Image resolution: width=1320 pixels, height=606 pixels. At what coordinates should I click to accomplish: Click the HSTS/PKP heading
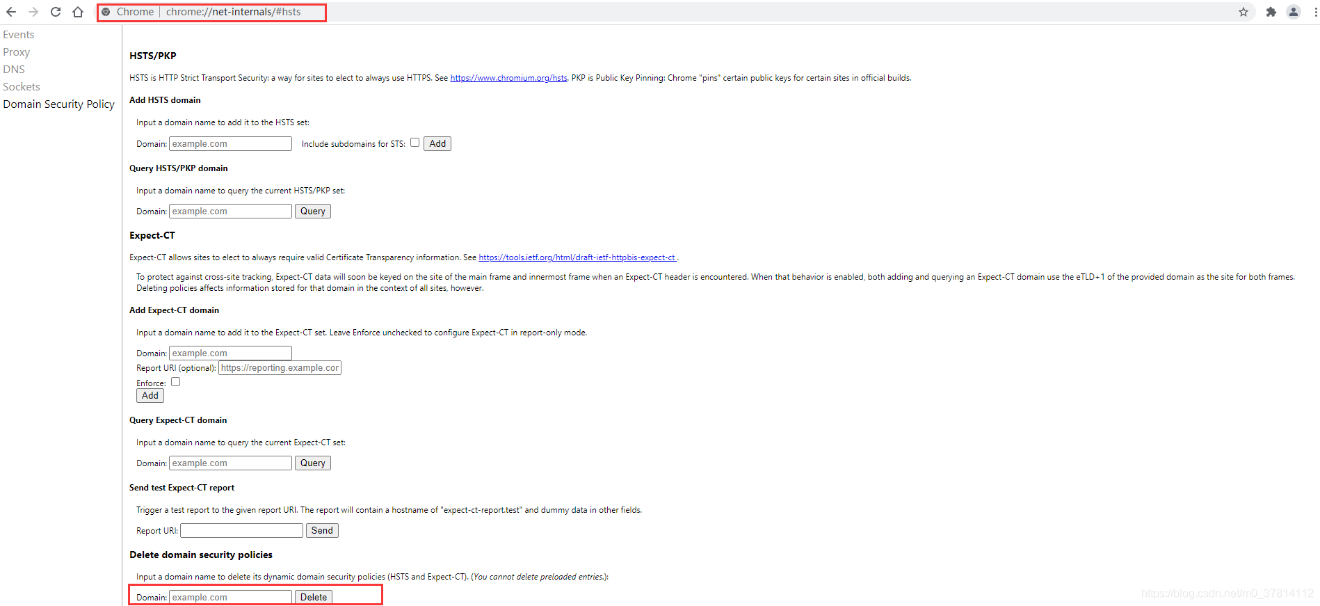tap(153, 56)
